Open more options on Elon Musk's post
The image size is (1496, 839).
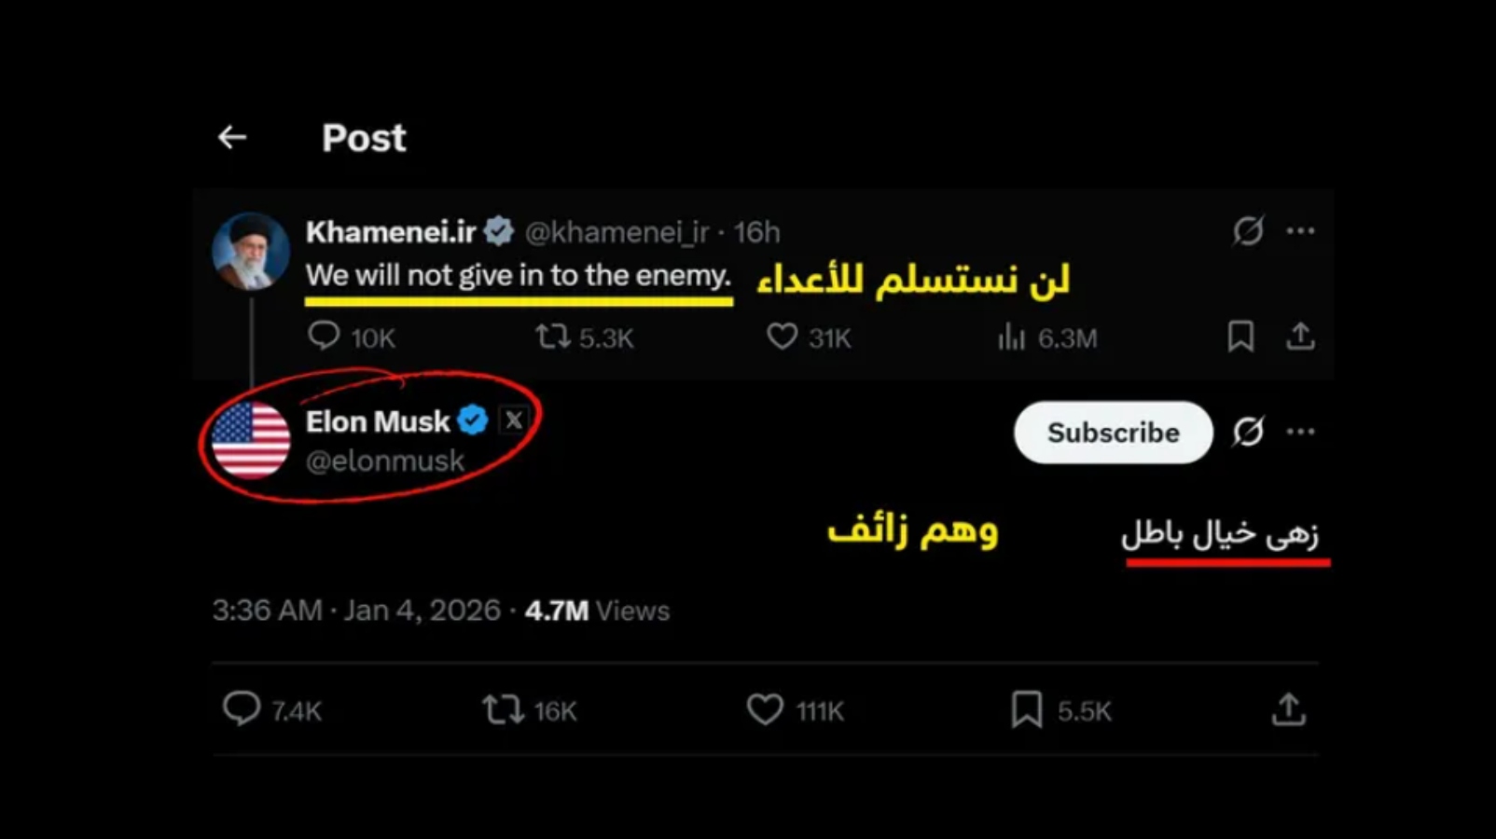1300,432
